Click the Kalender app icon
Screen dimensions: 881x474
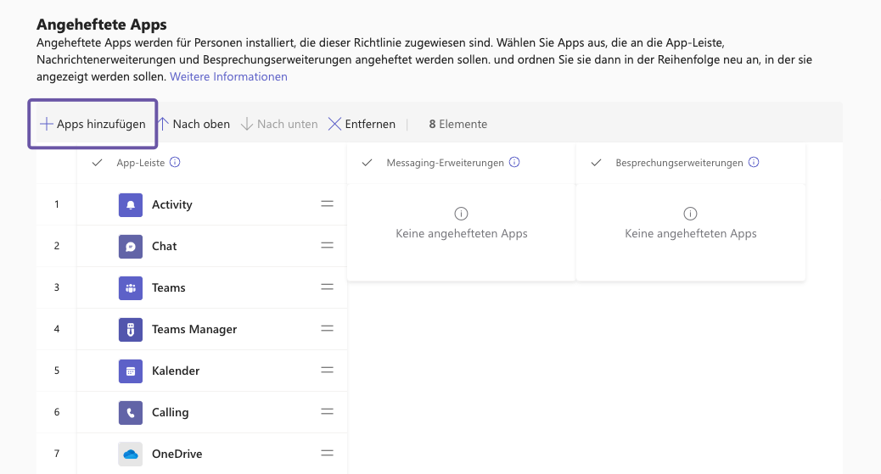click(131, 371)
